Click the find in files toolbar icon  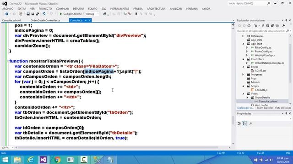coord(104,14)
